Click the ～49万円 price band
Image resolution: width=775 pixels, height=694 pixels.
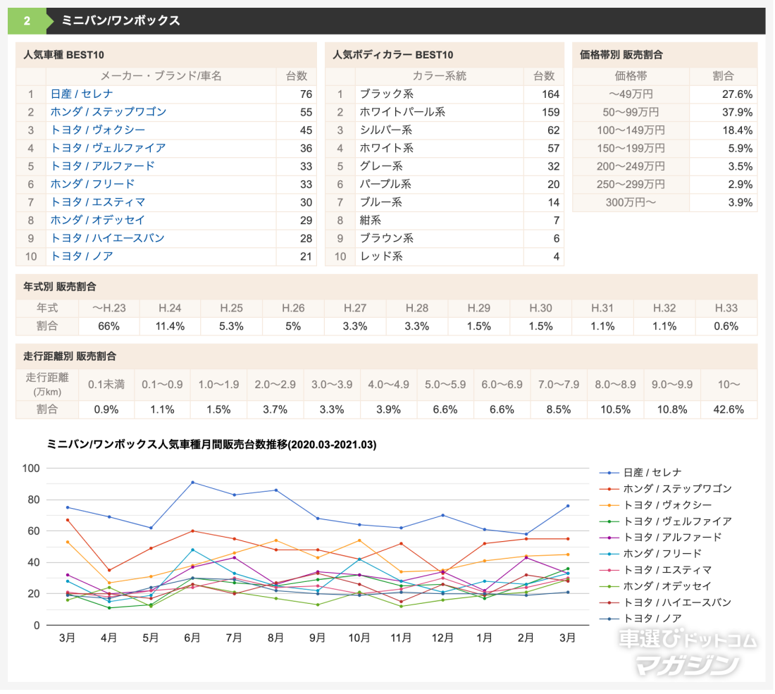(x=631, y=94)
